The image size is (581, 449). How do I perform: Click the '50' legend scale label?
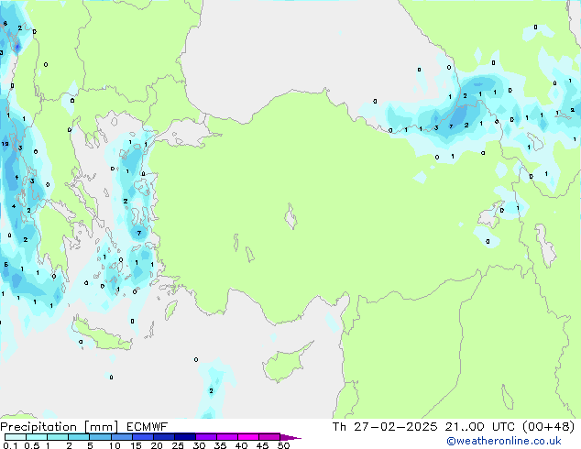(x=283, y=445)
